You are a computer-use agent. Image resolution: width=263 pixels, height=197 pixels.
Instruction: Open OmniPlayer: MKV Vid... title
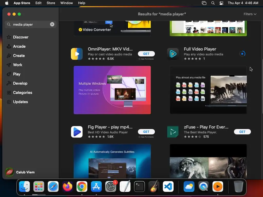click(110, 49)
